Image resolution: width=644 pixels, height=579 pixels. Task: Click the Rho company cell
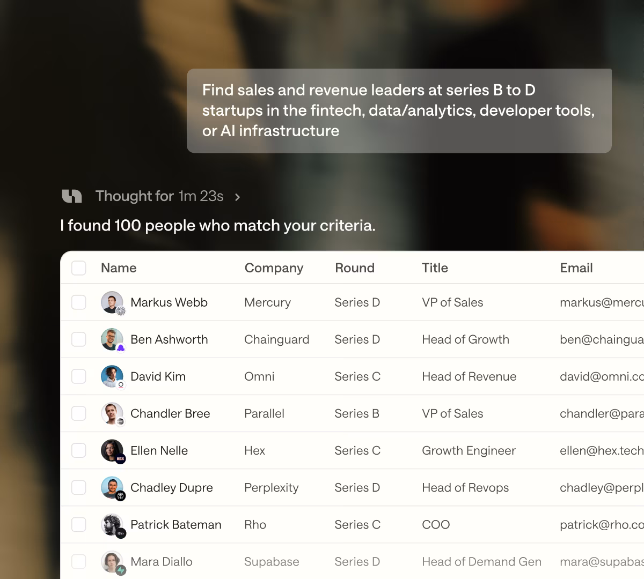tap(255, 524)
